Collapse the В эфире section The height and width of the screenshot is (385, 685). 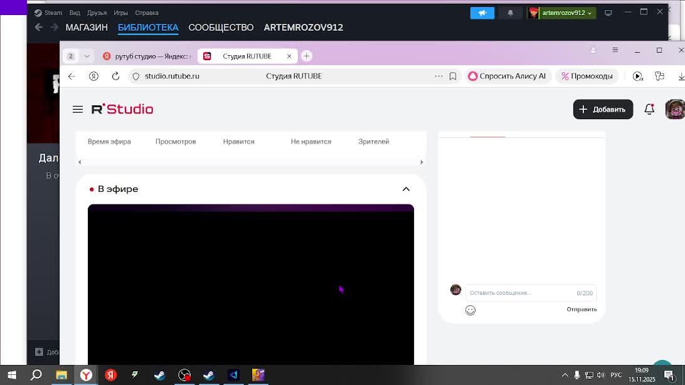(x=406, y=189)
